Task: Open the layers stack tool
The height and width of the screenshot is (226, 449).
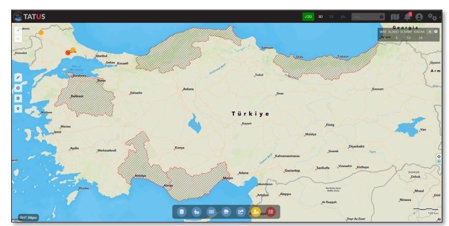Action: coord(18,98)
